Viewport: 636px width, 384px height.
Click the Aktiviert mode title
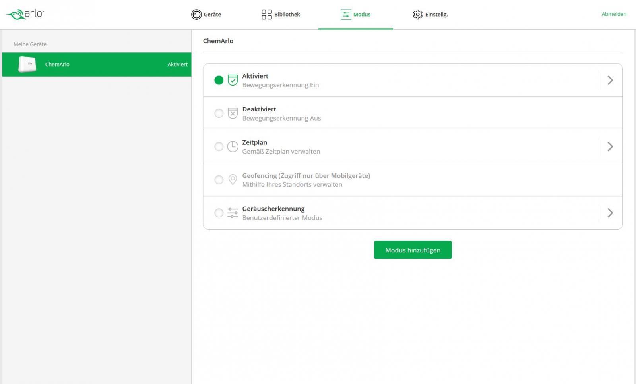255,76
